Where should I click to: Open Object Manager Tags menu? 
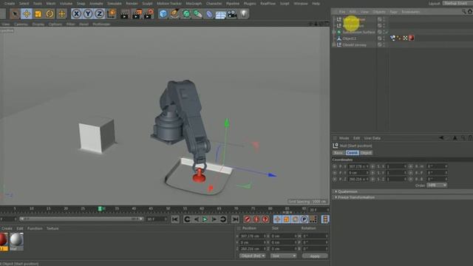pyautogui.click(x=393, y=12)
